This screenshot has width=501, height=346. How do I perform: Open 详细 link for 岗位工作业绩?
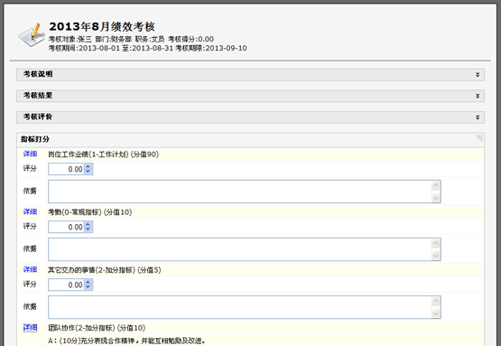coord(30,154)
